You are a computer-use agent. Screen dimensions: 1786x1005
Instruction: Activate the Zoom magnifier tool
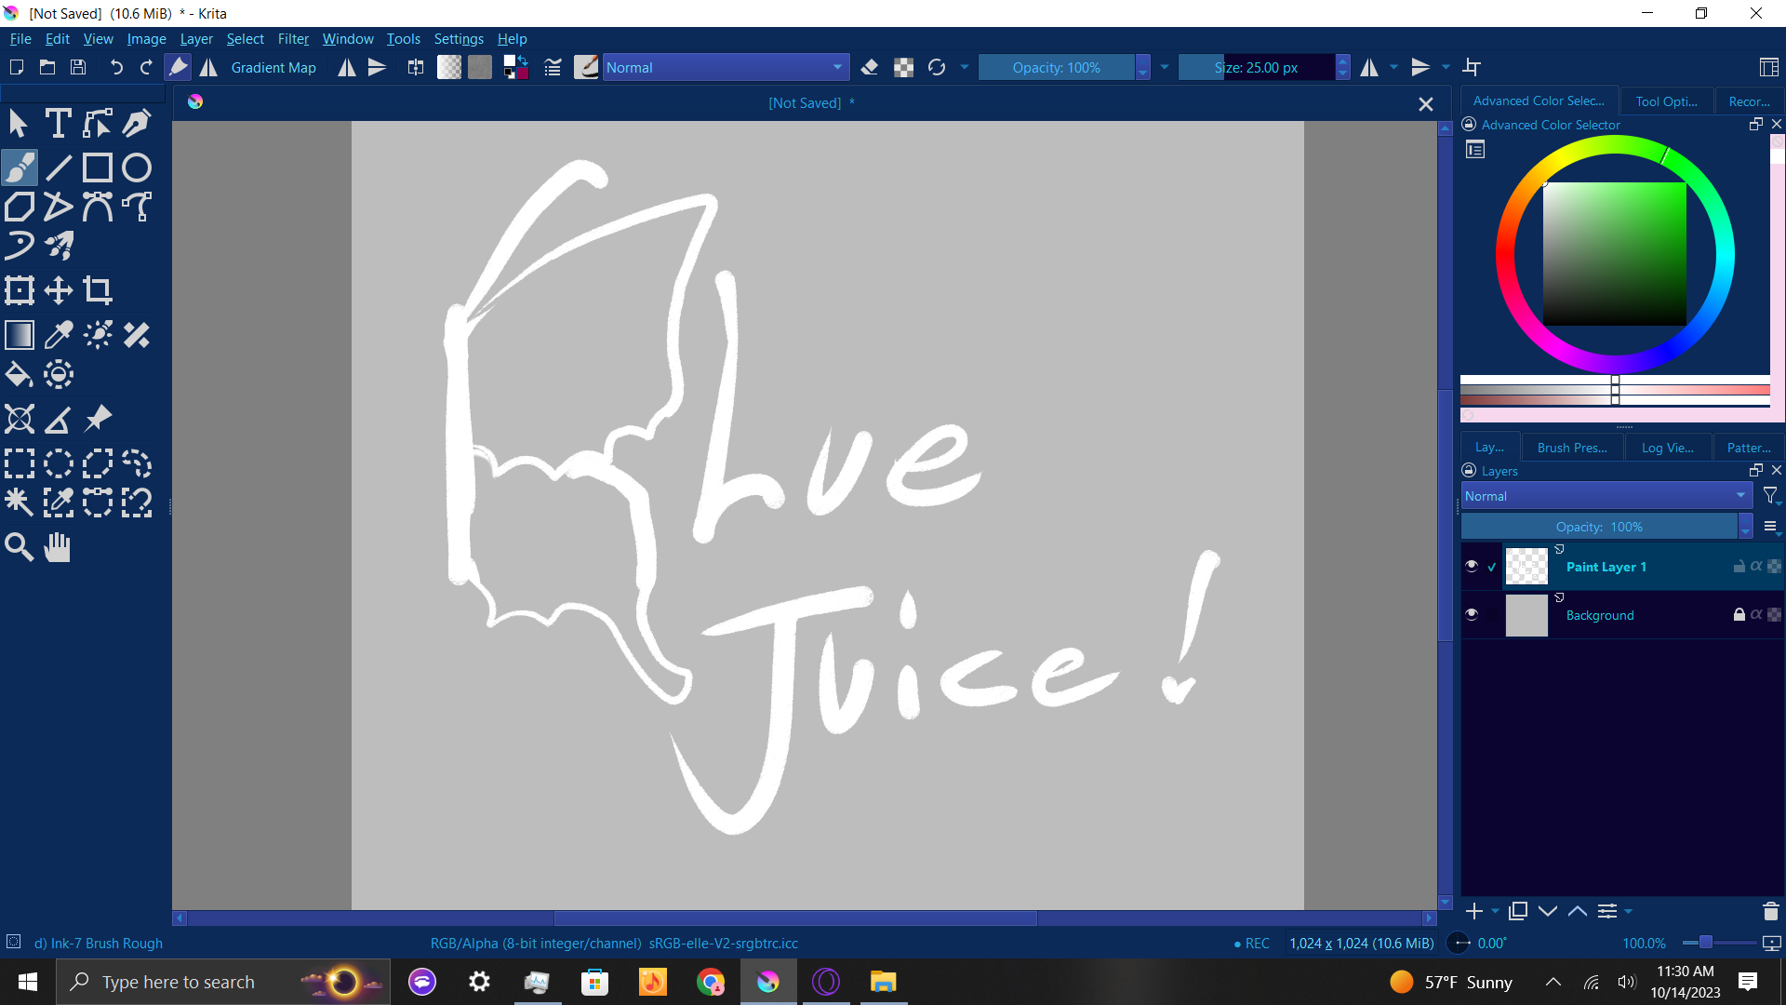[x=19, y=547]
